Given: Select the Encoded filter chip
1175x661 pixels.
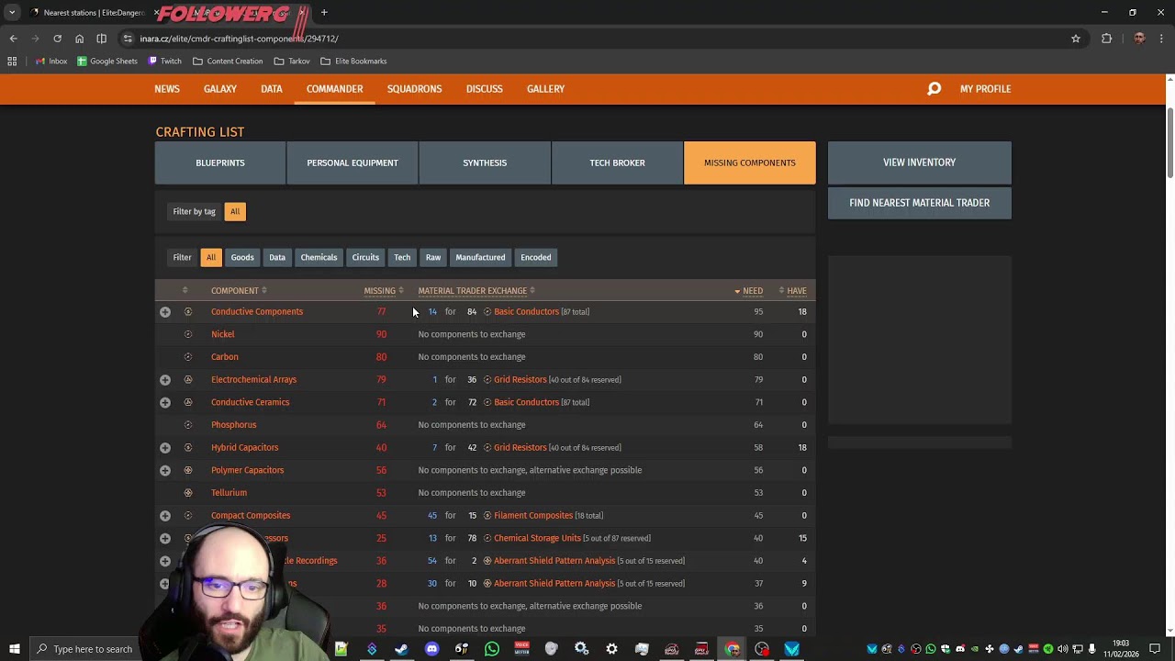Looking at the screenshot, I should click(536, 258).
